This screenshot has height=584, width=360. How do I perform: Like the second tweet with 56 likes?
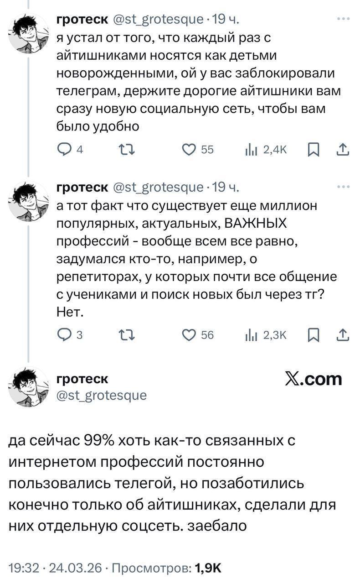[x=188, y=335]
